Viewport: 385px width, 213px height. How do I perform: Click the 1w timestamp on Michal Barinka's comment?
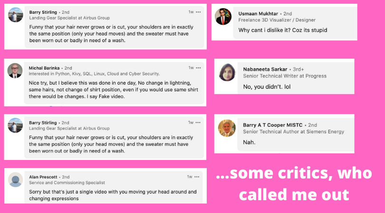(191, 68)
